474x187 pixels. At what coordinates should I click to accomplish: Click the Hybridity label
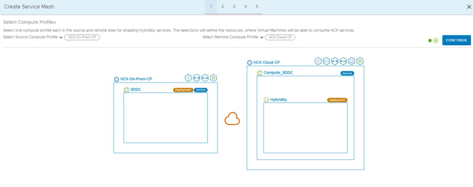(279, 99)
